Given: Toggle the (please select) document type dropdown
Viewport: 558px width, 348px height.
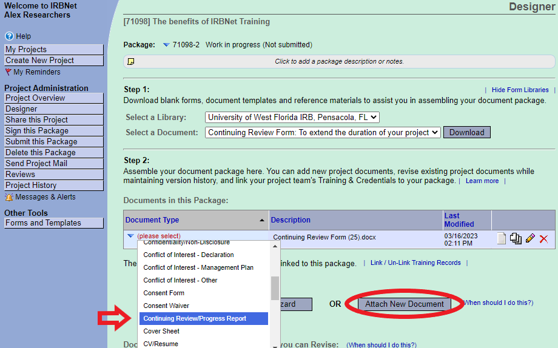Looking at the screenshot, I should point(130,236).
